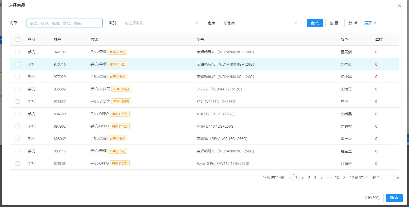The height and width of the screenshot is (207, 409).
Task: Click color cell 墨玉青
Action: tap(346, 139)
